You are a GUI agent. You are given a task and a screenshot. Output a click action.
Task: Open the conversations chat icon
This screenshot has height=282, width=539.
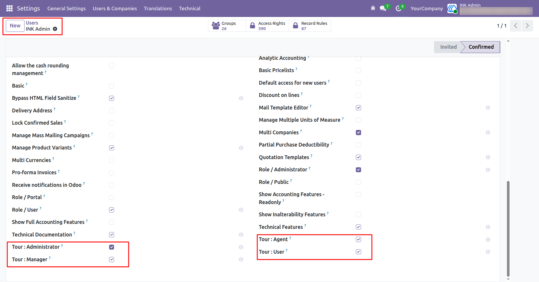tap(383, 8)
